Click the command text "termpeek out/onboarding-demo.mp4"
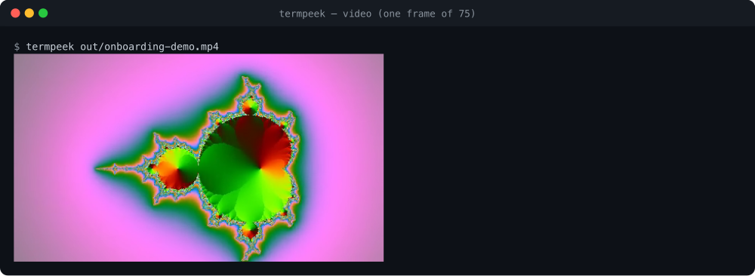The height and width of the screenshot is (276, 755). click(x=122, y=47)
